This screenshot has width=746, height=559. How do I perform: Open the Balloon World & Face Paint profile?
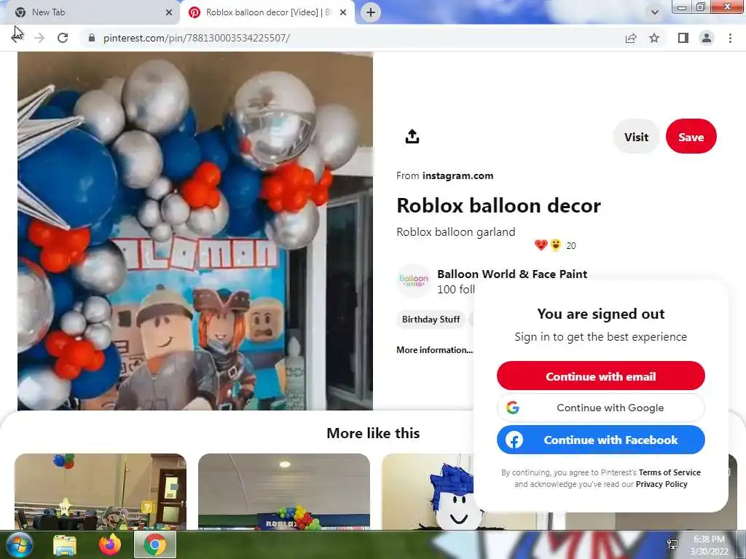coord(512,274)
